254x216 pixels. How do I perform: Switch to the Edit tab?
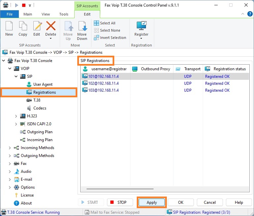(x=87, y=14)
